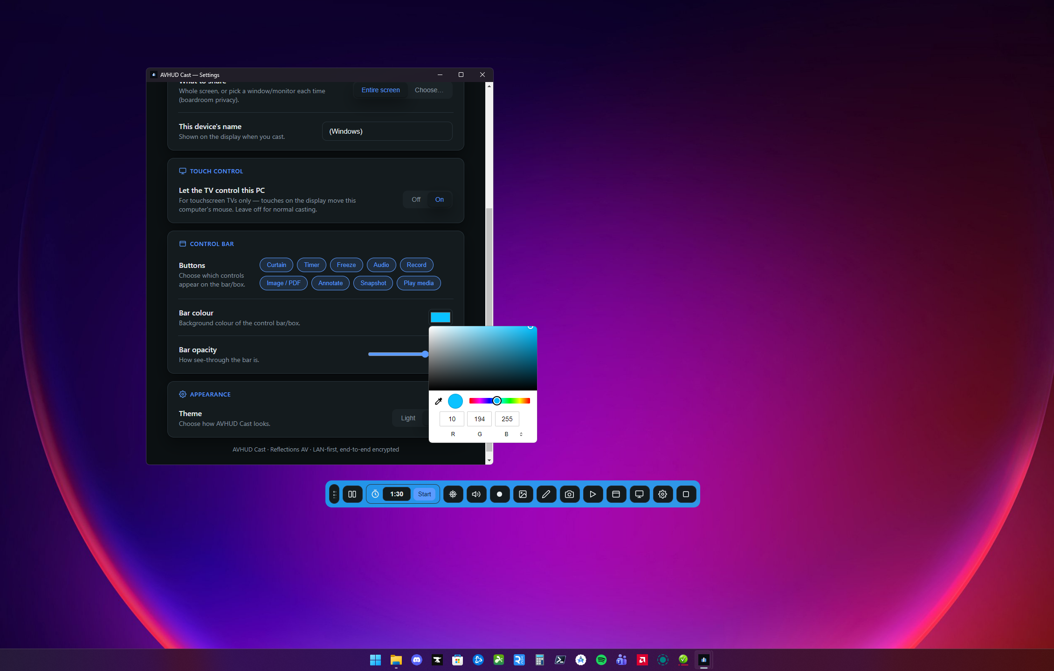Turn touch control On
The image size is (1054, 671).
(x=440, y=199)
